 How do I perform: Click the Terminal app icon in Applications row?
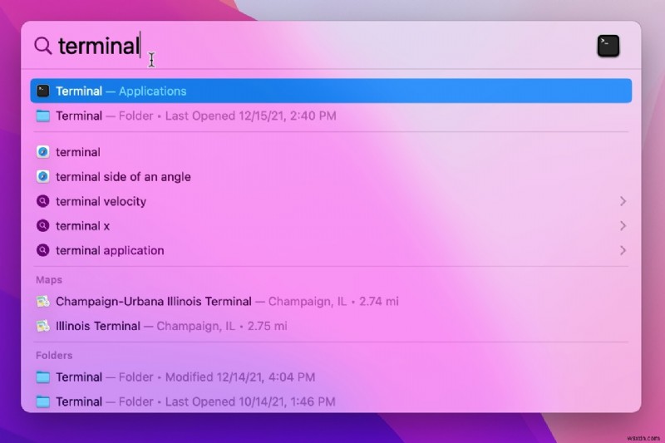coord(43,91)
